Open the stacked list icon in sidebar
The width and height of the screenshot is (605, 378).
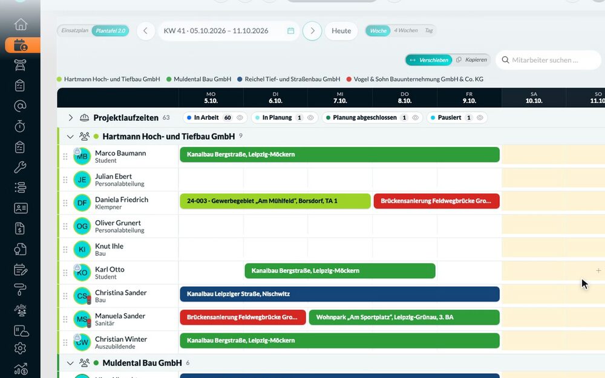(x=20, y=188)
